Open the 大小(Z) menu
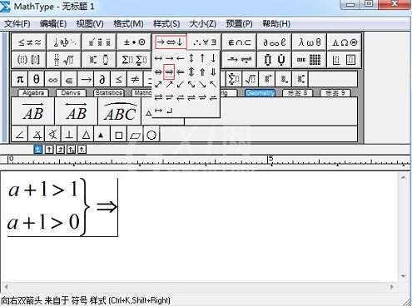The image size is (412, 306). click(x=202, y=23)
